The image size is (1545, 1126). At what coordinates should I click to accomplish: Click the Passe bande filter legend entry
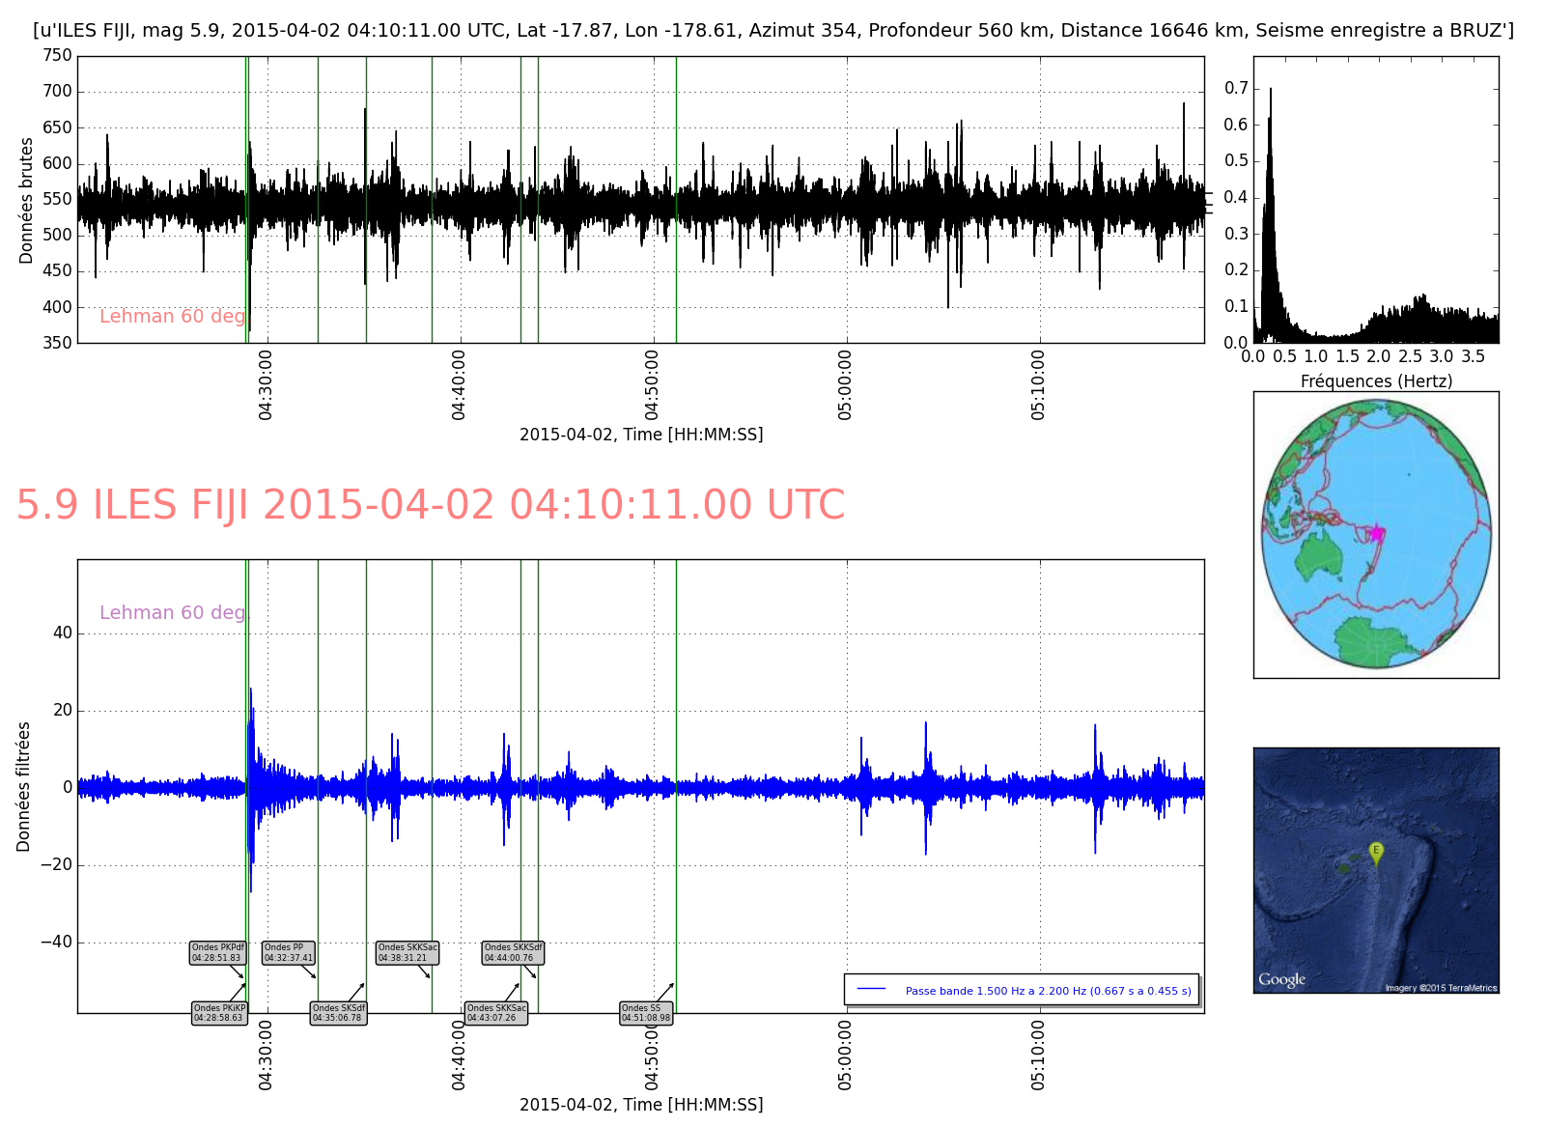[x=1022, y=990]
